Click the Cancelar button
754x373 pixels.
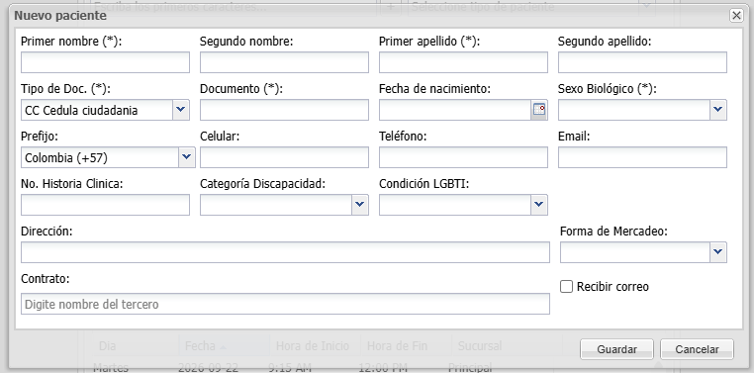pos(698,349)
